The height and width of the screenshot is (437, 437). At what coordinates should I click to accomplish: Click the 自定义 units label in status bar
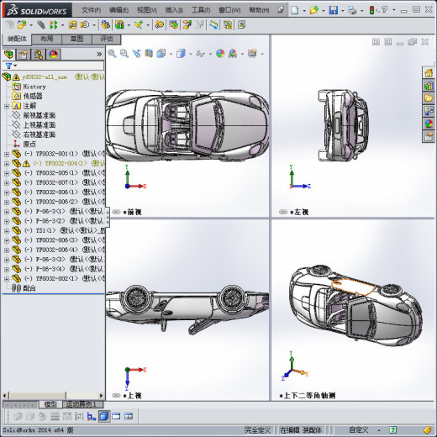(x=358, y=429)
